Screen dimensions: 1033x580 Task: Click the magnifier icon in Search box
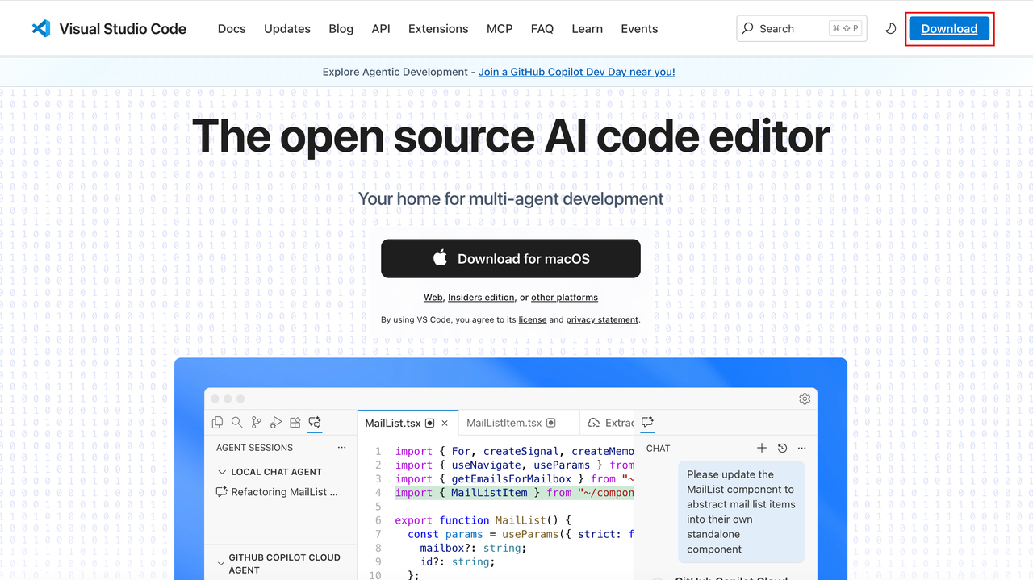[748, 28]
